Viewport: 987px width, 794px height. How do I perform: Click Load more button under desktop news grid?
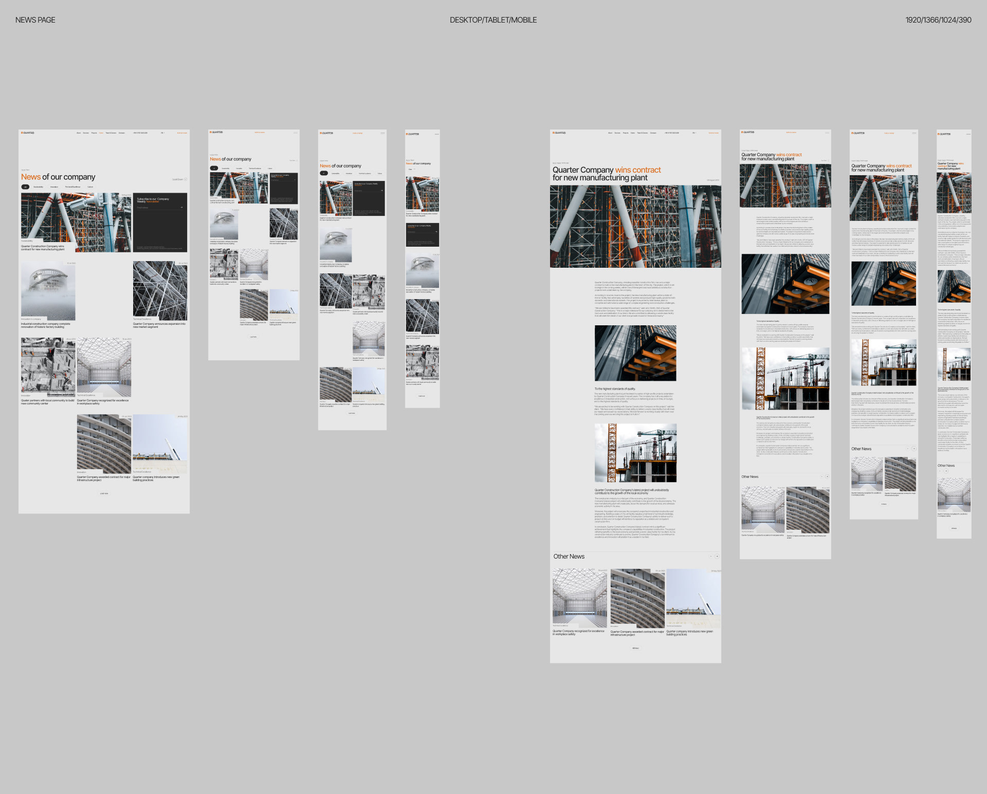(104, 493)
